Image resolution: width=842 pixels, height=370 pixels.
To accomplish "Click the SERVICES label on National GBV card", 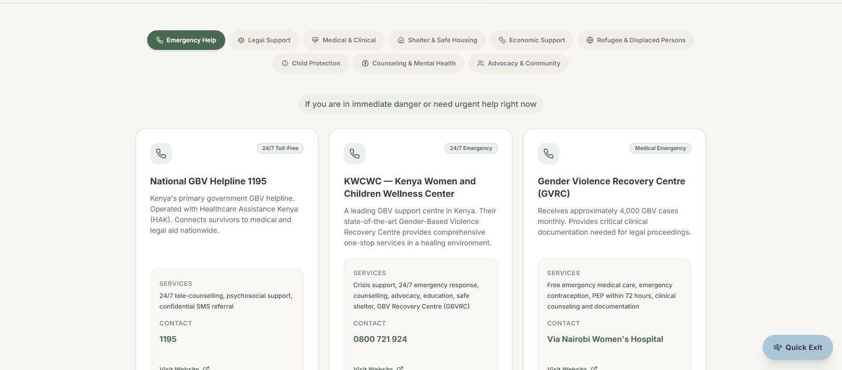I will coord(176,284).
